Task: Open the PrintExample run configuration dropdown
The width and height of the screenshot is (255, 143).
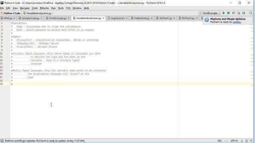Action: pos(210,13)
